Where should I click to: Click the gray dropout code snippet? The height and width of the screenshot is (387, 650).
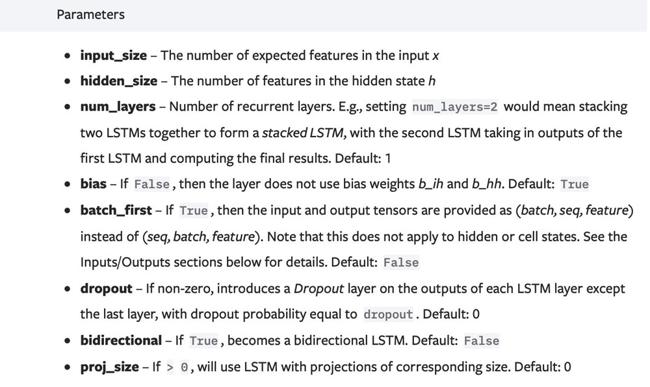[388, 315]
